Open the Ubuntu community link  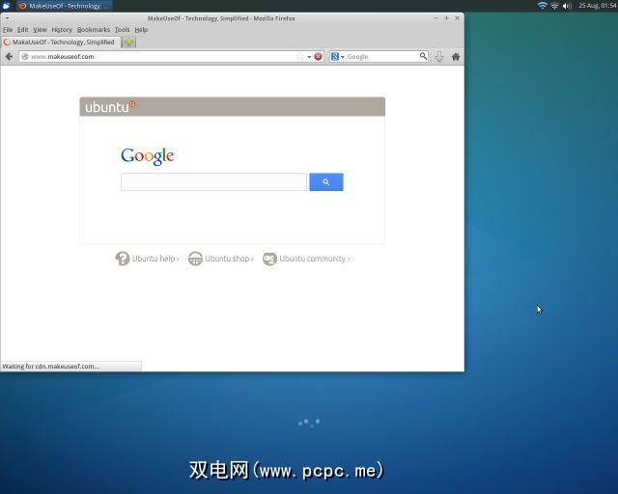[315, 259]
